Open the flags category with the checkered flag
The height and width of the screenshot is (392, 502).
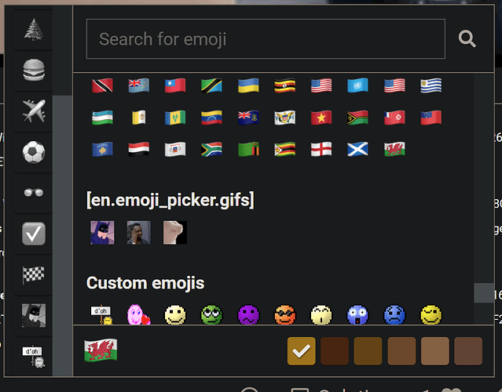click(33, 274)
